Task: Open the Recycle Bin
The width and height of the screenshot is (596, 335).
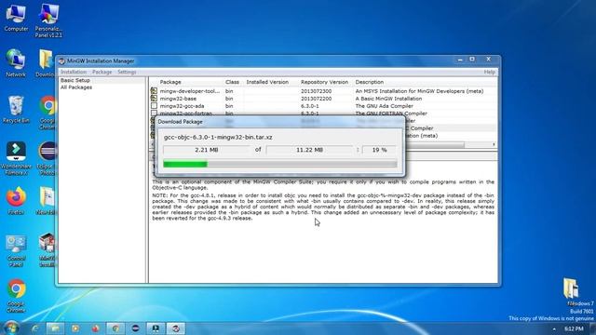Action: [x=16, y=110]
